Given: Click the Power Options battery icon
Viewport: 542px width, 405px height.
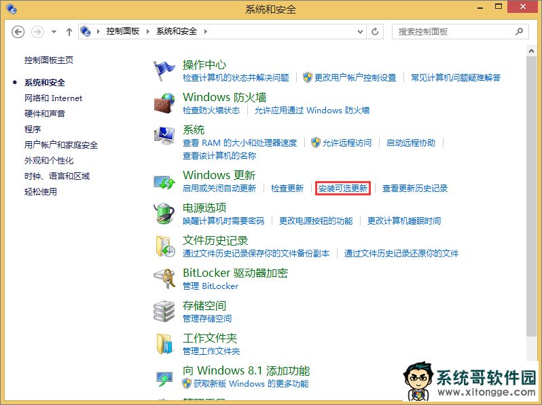Looking at the screenshot, I should tap(164, 214).
